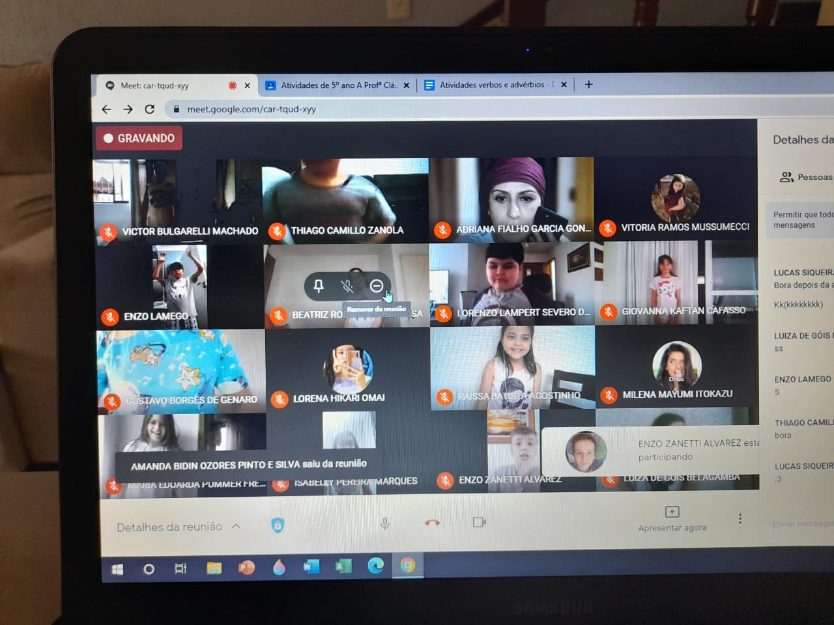This screenshot has width=834, height=625.
Task: Click muted mic icon on Vitoria Ramos Mussumecci
Action: (x=608, y=228)
